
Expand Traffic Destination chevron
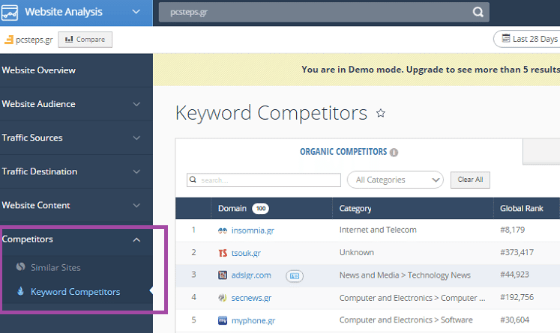pyautogui.click(x=136, y=171)
